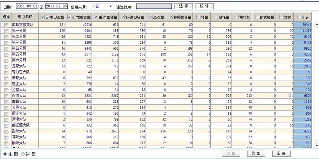Click subtotal cell 9925 for 第四分局
Viewport: 319px width, 159px height.
[x=303, y=48]
